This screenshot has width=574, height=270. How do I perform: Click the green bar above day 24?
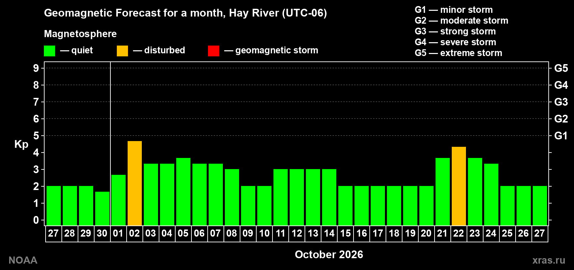(x=491, y=194)
